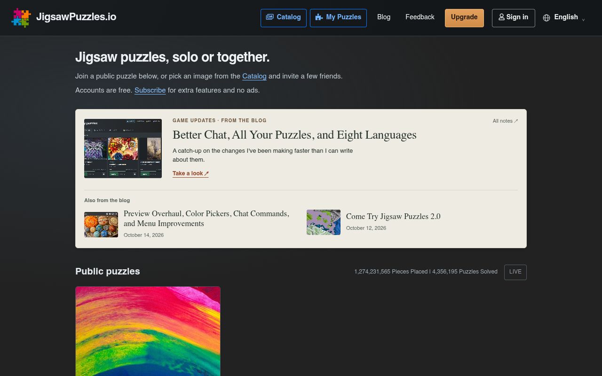Open My Puzzles in the header

pyautogui.click(x=338, y=18)
